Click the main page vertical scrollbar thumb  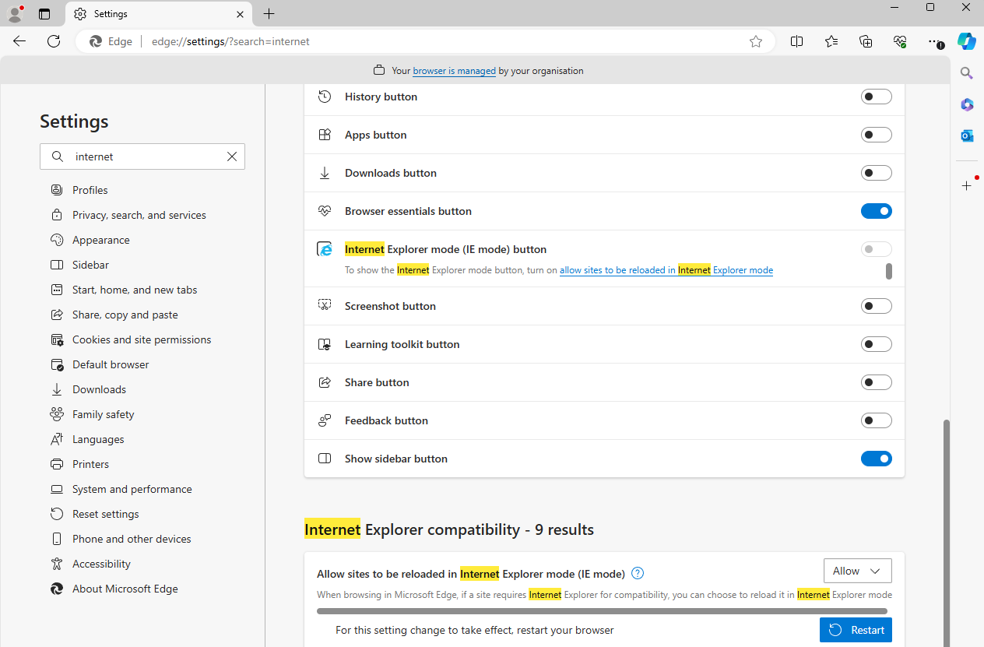point(946,532)
